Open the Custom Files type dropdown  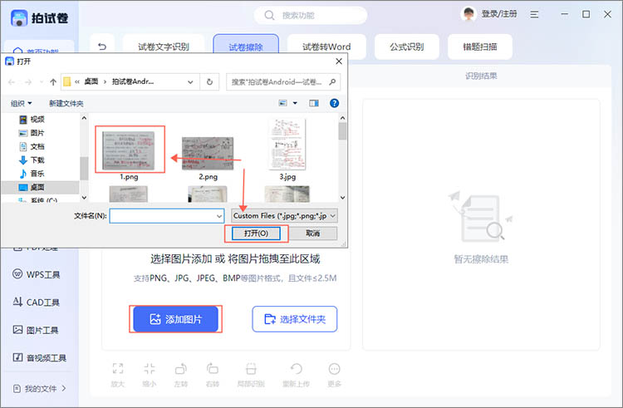tap(284, 215)
